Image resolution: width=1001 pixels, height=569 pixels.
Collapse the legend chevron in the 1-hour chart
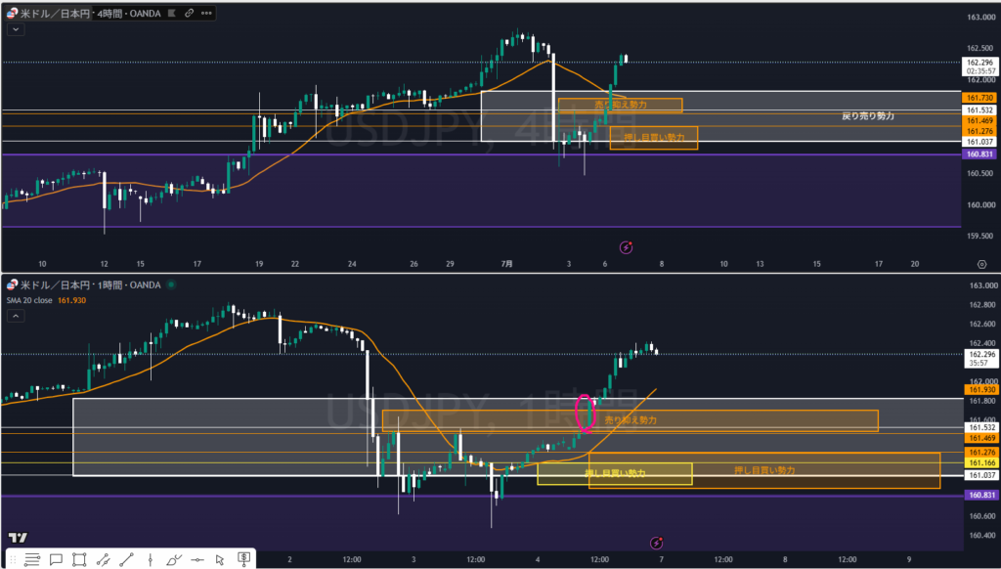(16, 316)
